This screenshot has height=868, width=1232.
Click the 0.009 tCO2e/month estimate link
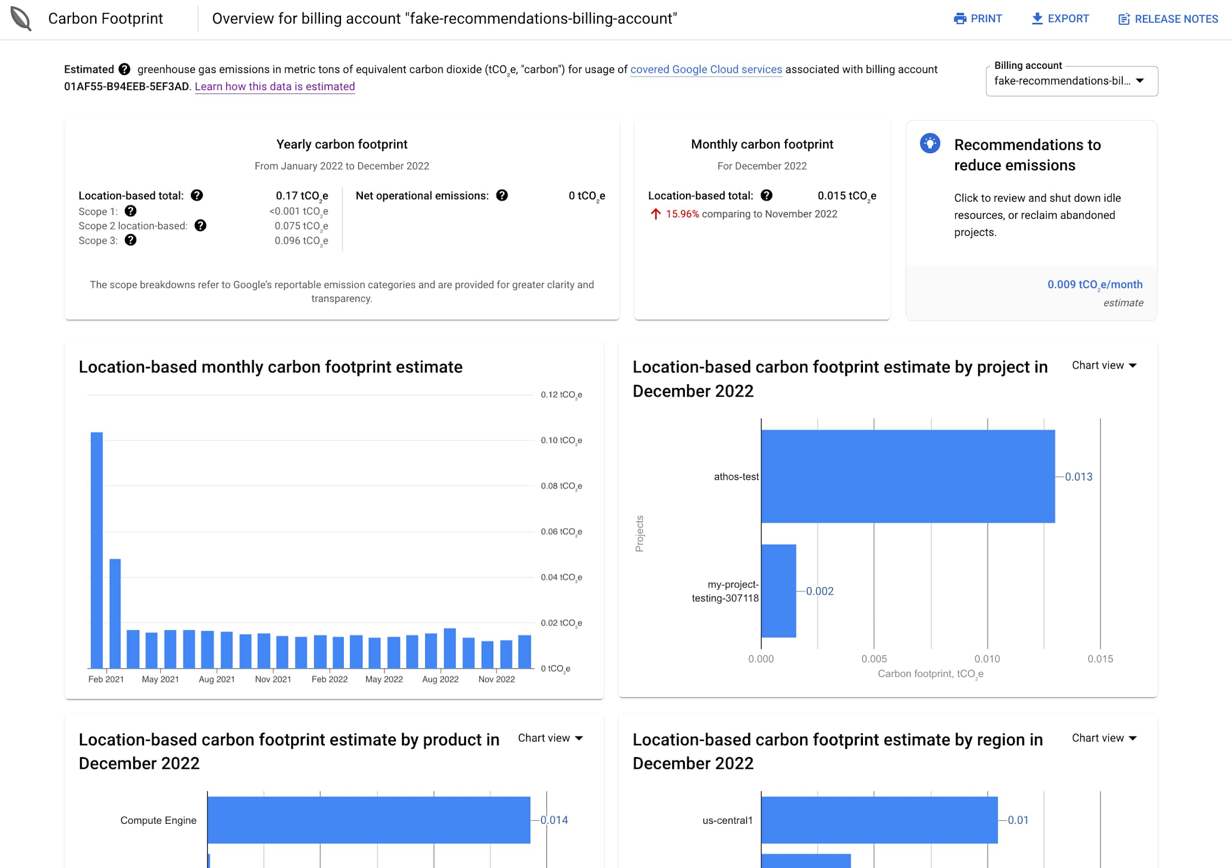(x=1095, y=284)
